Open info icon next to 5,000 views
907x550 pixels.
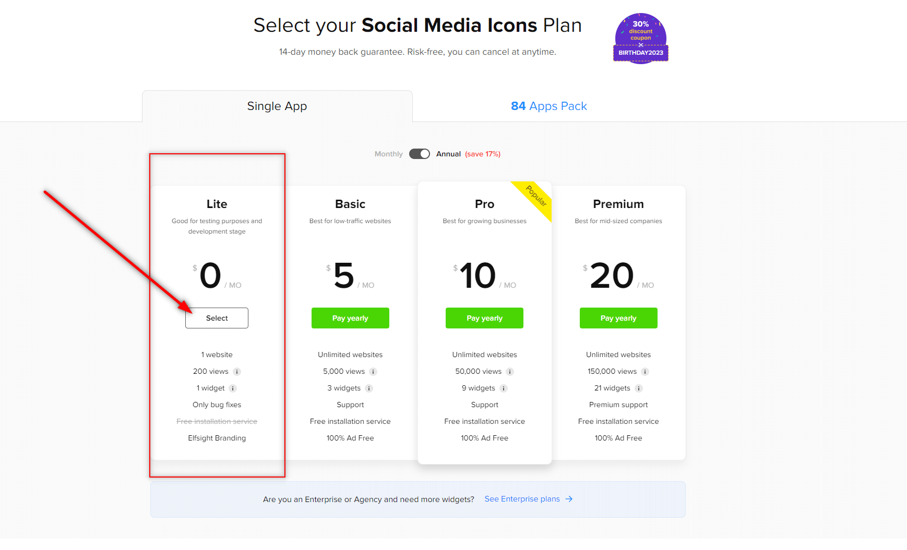click(x=373, y=372)
